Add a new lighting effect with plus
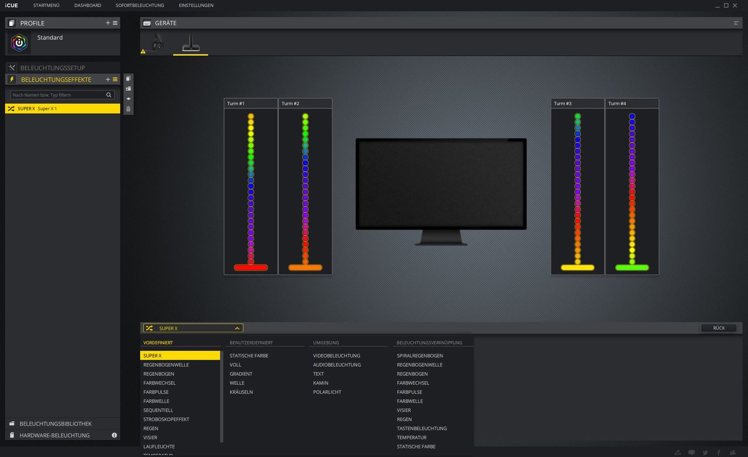Image resolution: width=748 pixels, height=457 pixels. [x=108, y=79]
